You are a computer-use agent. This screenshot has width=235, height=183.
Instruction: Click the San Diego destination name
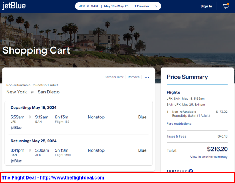click(x=48, y=92)
